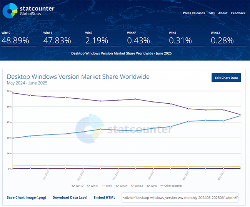Image resolution: width=250 pixels, height=207 pixels.
Task: Click the Nov 2024 axis label
Action: 116,175
